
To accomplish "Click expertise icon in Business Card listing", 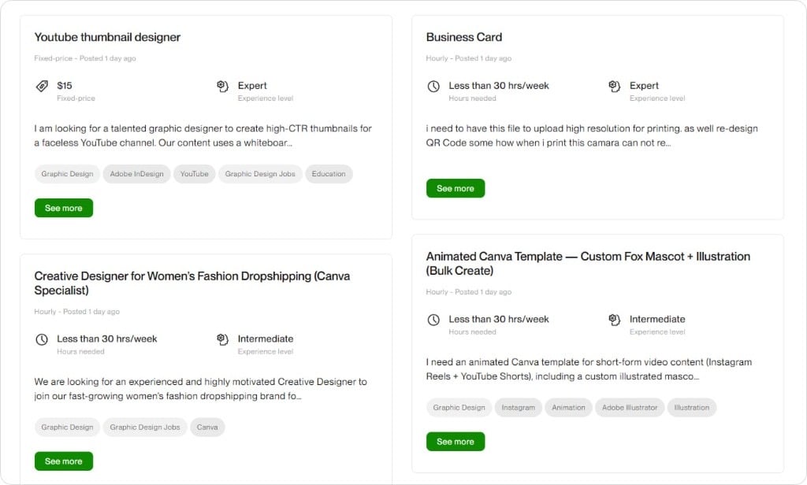I will (615, 86).
